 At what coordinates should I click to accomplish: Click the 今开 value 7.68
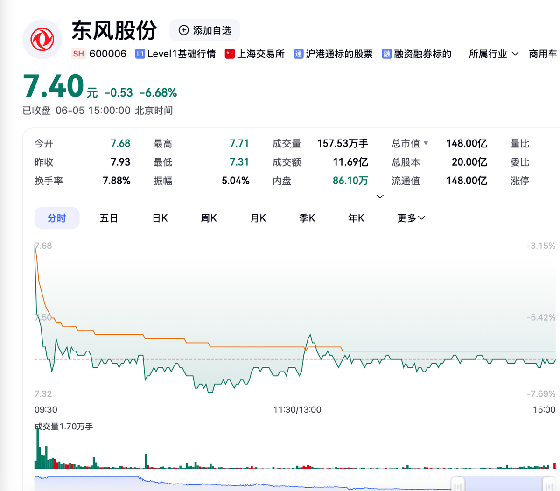120,143
